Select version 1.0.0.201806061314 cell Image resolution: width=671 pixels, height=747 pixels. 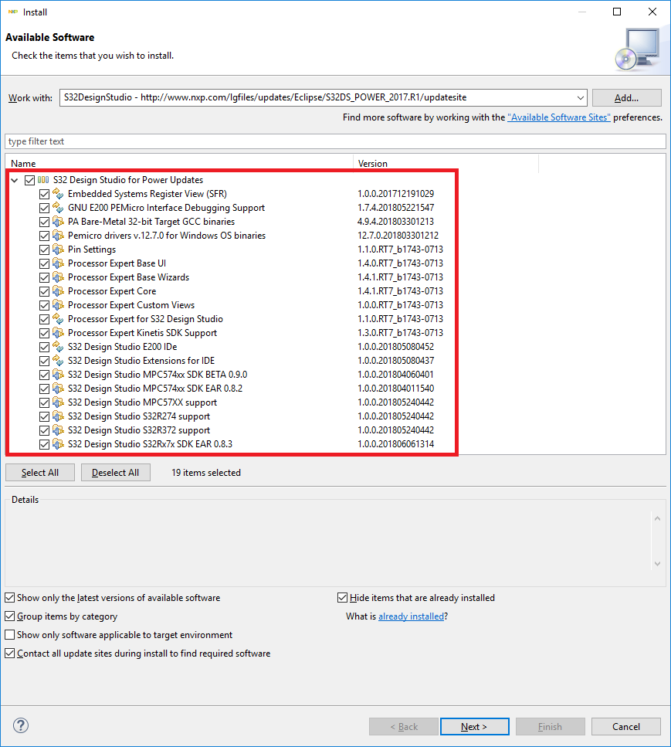pyautogui.click(x=396, y=444)
